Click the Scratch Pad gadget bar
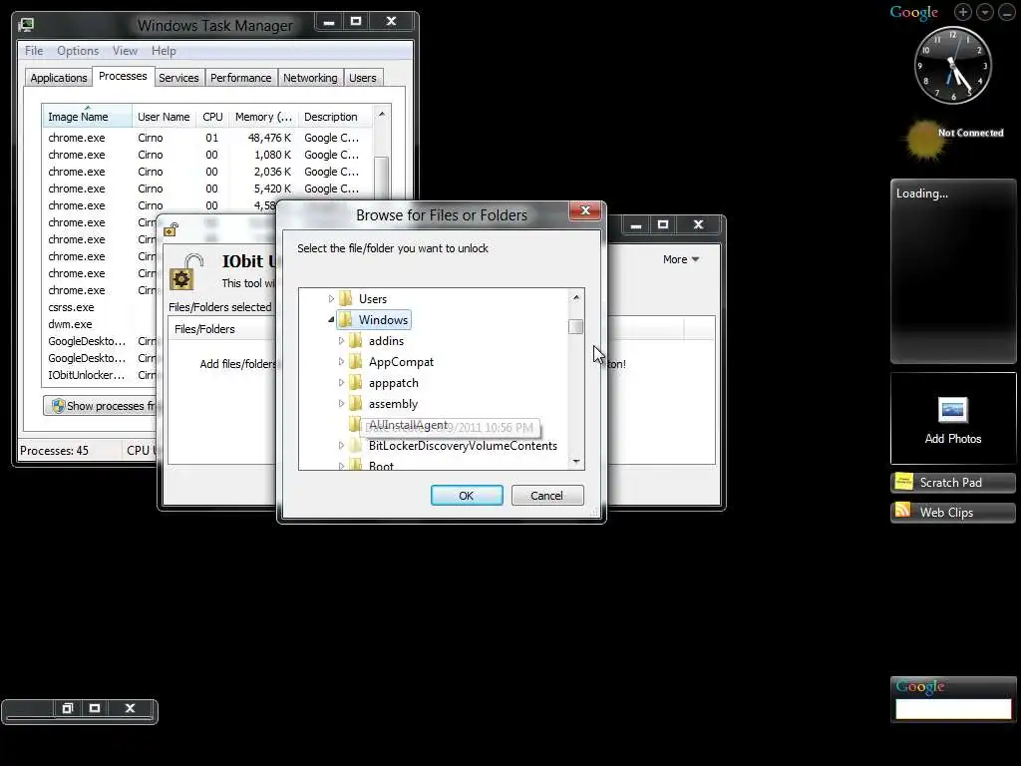Viewport: 1021px width, 766px height. coord(952,482)
